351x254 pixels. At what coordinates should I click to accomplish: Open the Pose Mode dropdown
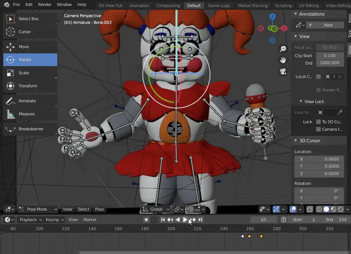37,209
